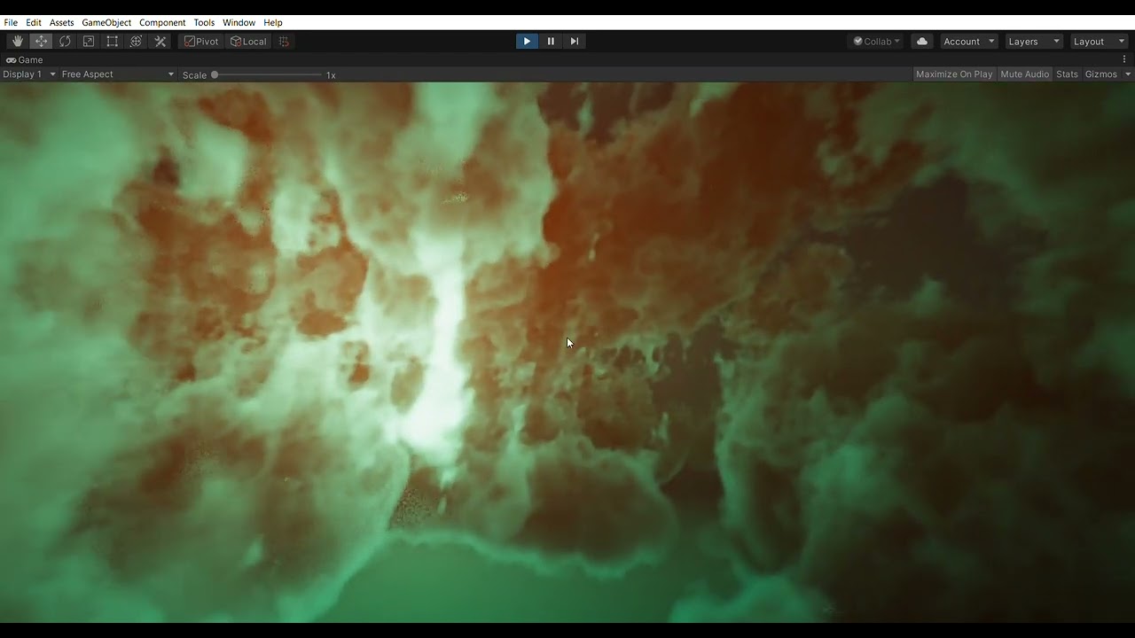Select the Hand tool

click(18, 42)
